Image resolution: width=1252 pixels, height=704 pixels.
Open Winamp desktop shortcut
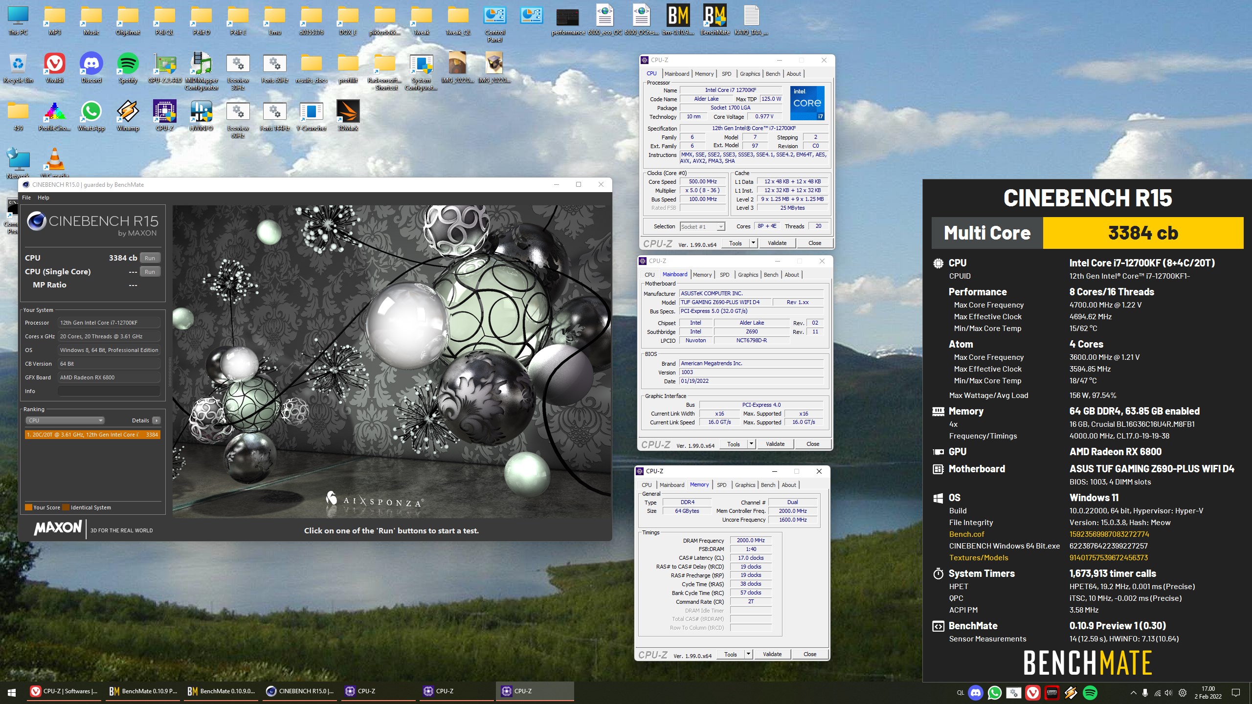point(128,116)
